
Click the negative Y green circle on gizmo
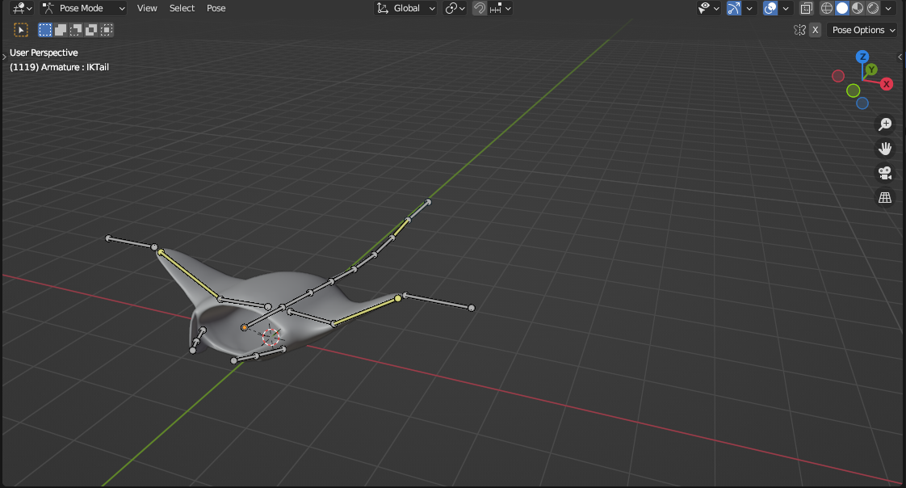click(854, 90)
